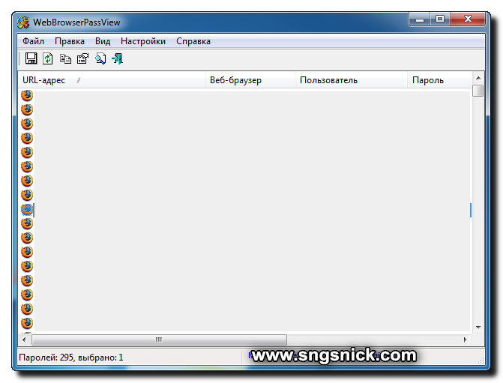Viewport: 503px width, 383px height.
Task: Click the horizontal scrollbar right arrow
Action: (x=466, y=340)
